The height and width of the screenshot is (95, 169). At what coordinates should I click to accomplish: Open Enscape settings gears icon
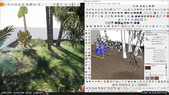click(x=132, y=23)
